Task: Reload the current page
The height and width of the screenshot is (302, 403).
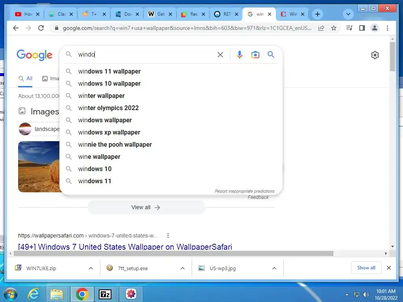Action: pos(41,28)
